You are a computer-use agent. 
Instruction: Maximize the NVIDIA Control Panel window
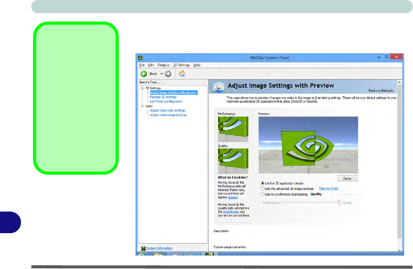(x=386, y=57)
